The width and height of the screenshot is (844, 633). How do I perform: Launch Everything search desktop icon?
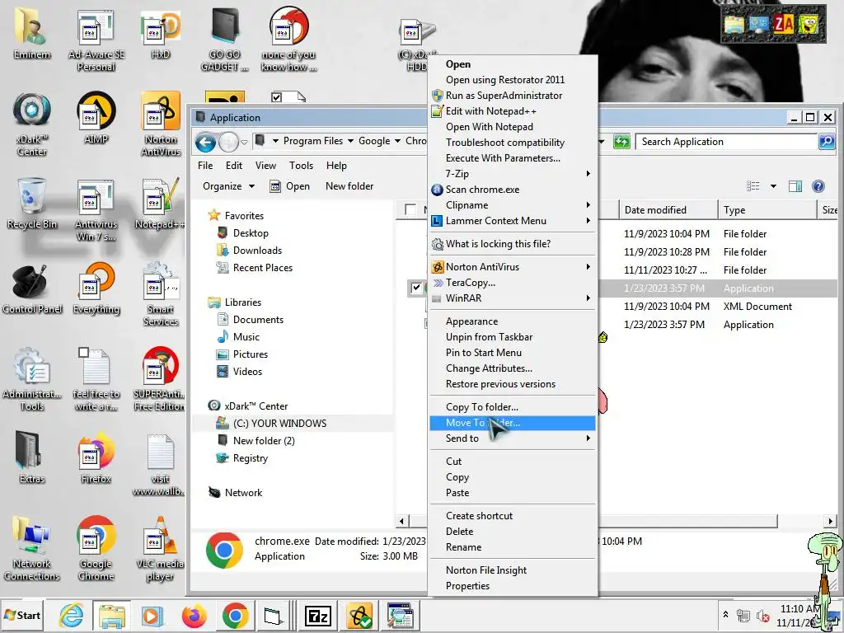click(x=96, y=288)
